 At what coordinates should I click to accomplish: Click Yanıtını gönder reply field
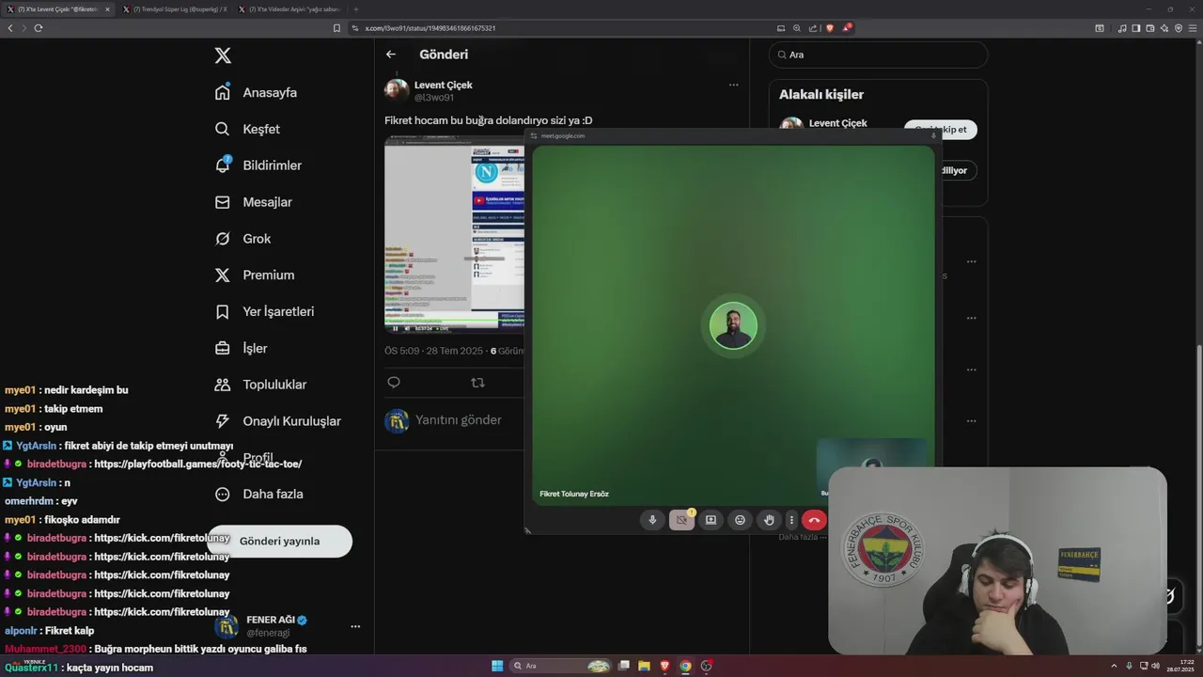(459, 420)
